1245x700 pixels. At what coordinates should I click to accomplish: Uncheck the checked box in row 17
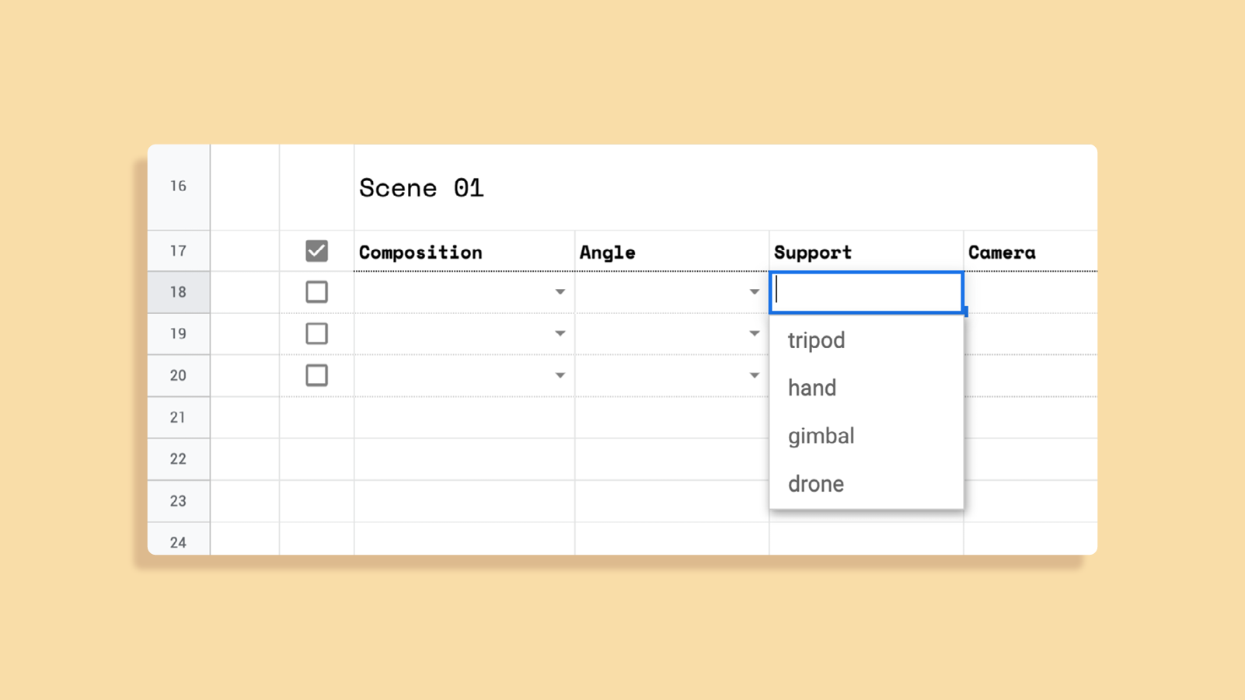316,251
